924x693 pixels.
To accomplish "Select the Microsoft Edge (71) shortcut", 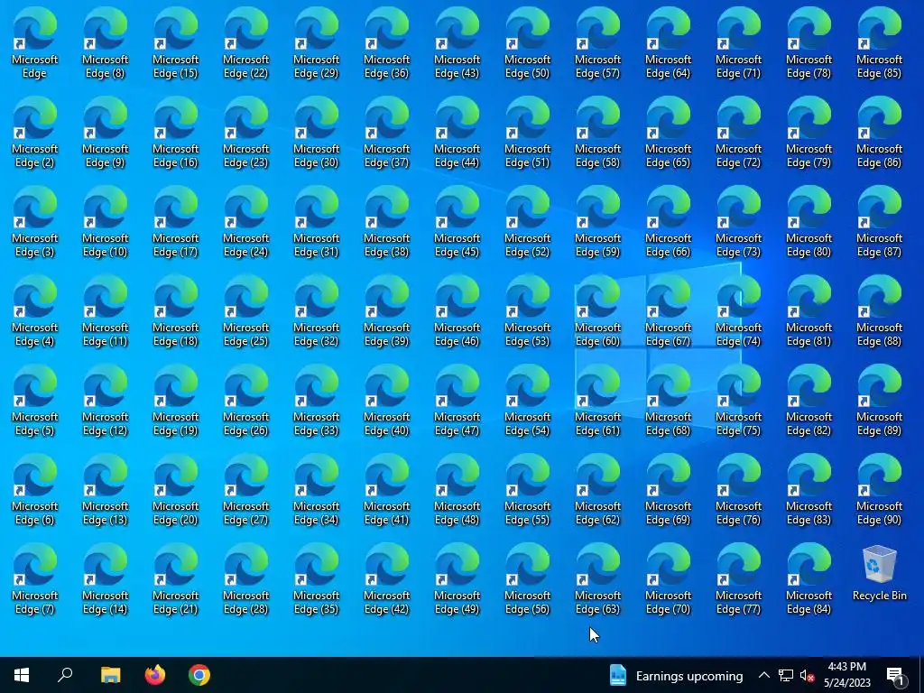I will click(739, 43).
